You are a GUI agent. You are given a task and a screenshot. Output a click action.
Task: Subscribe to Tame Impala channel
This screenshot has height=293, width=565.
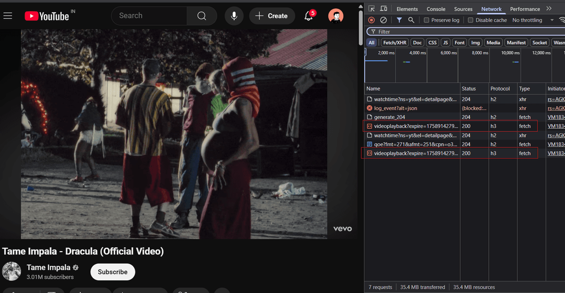point(112,272)
